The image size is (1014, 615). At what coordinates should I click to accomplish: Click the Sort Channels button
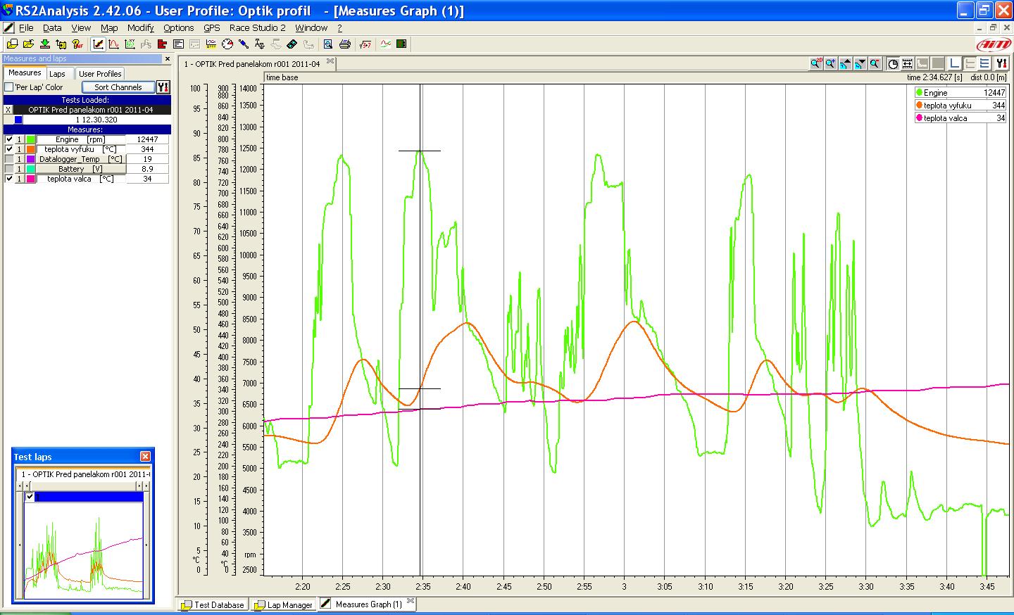pos(118,87)
